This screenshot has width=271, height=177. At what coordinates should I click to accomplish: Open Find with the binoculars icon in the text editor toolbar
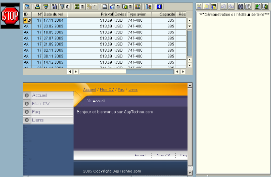pyautogui.click(x=241, y=7)
